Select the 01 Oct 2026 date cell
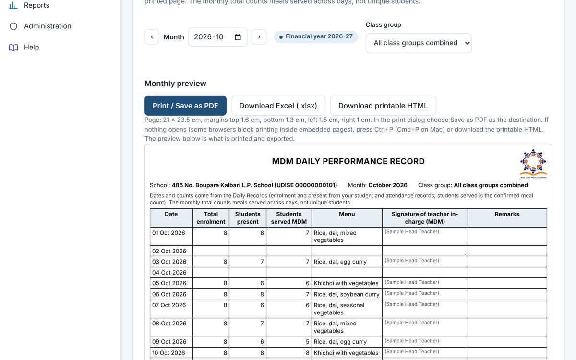Image resolution: width=576 pixels, height=360 pixels. pyautogui.click(x=171, y=236)
